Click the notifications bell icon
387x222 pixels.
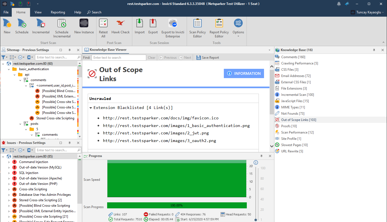click(339, 4)
